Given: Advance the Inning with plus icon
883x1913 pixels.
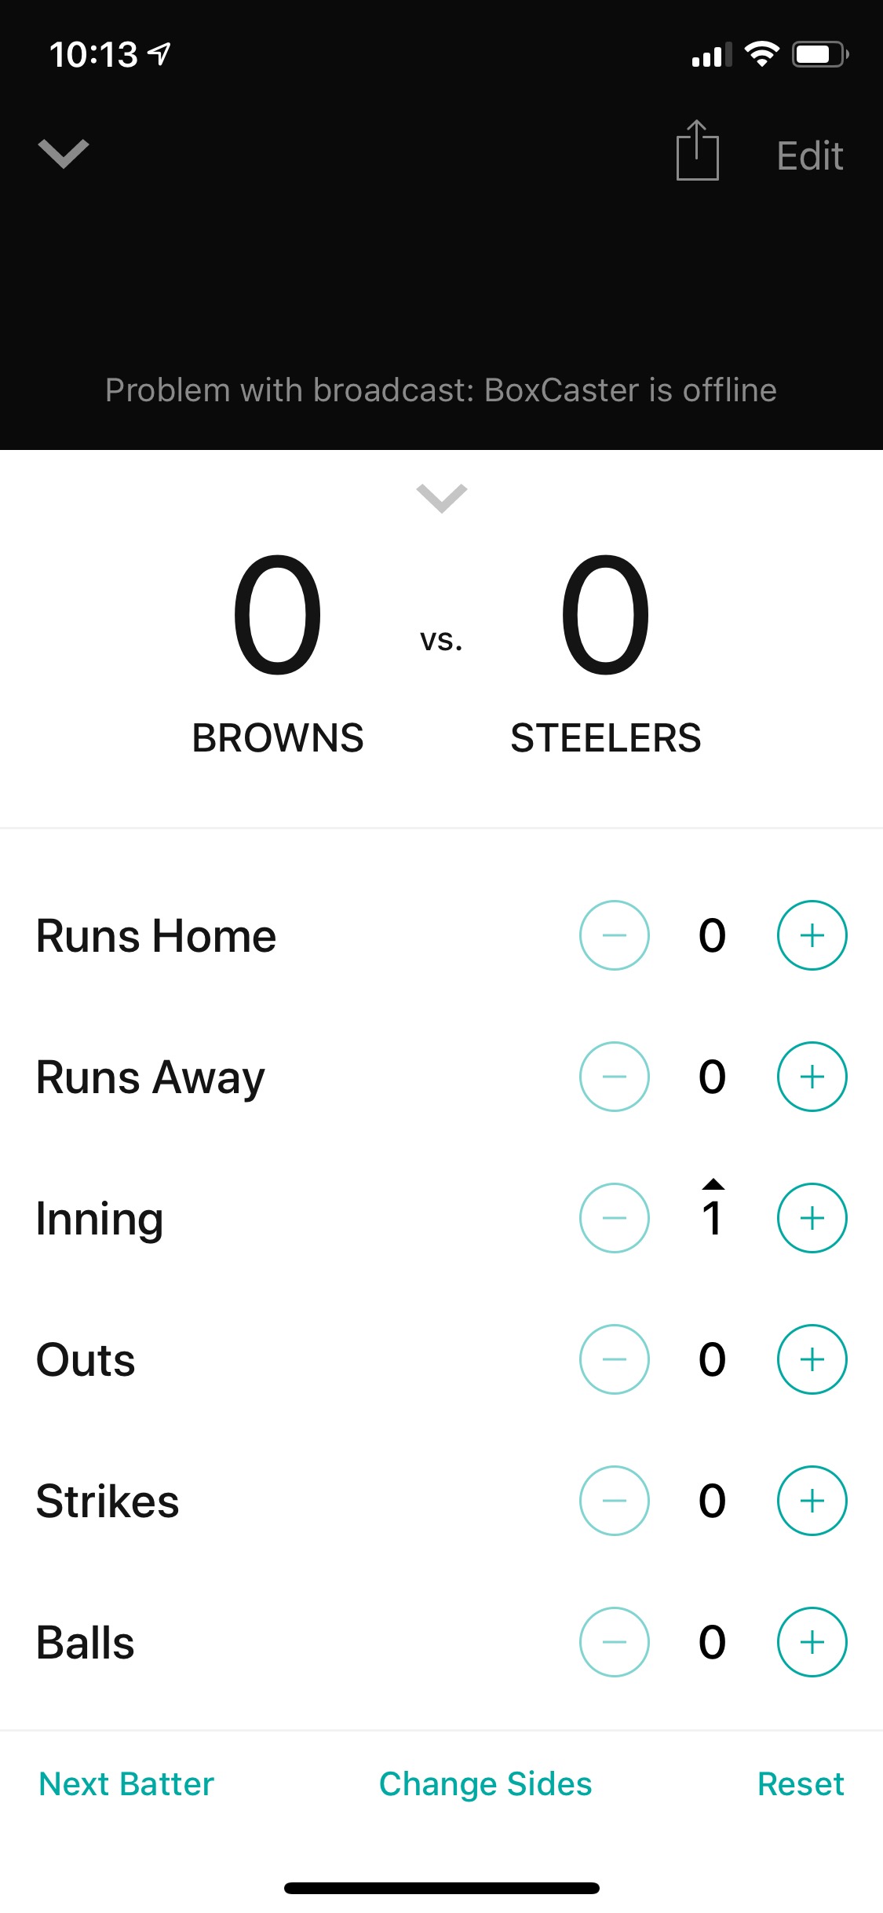Looking at the screenshot, I should (x=812, y=1218).
